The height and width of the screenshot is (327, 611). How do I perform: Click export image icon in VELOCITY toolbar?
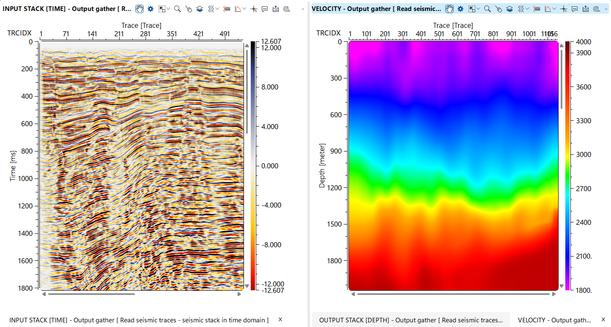click(586, 9)
